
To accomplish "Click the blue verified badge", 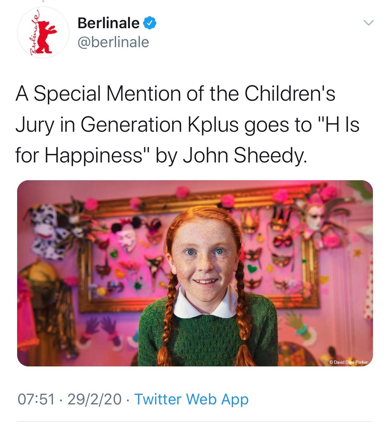I will click(149, 23).
